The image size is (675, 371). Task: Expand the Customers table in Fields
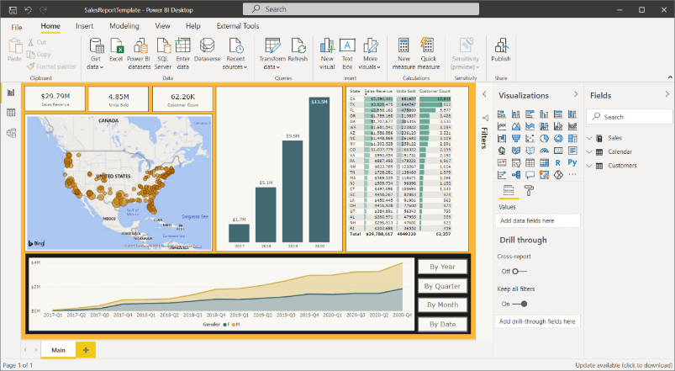click(x=589, y=166)
